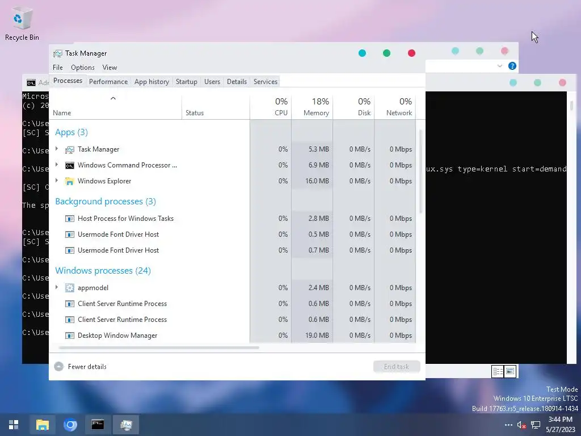
Task: Click the appmodel gear icon
Action: (70, 288)
